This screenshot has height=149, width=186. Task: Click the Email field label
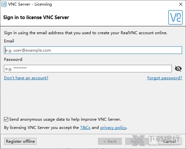(x=9, y=41)
